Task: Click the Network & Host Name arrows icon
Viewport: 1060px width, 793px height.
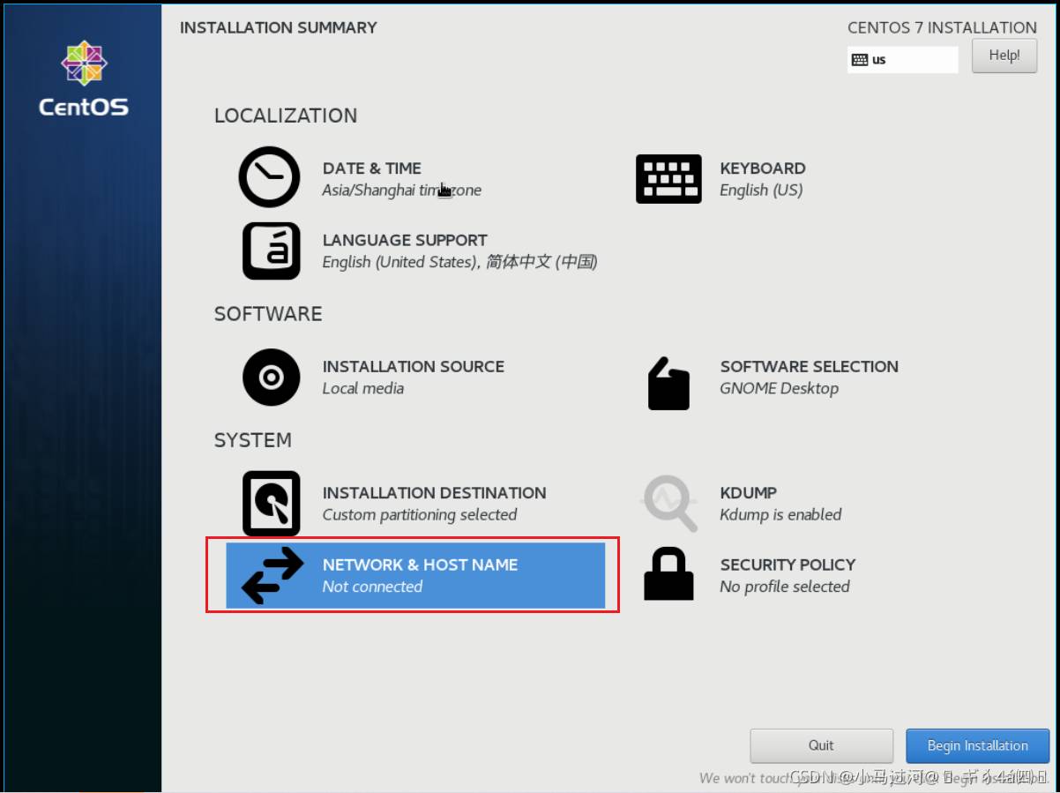Action: [272, 575]
